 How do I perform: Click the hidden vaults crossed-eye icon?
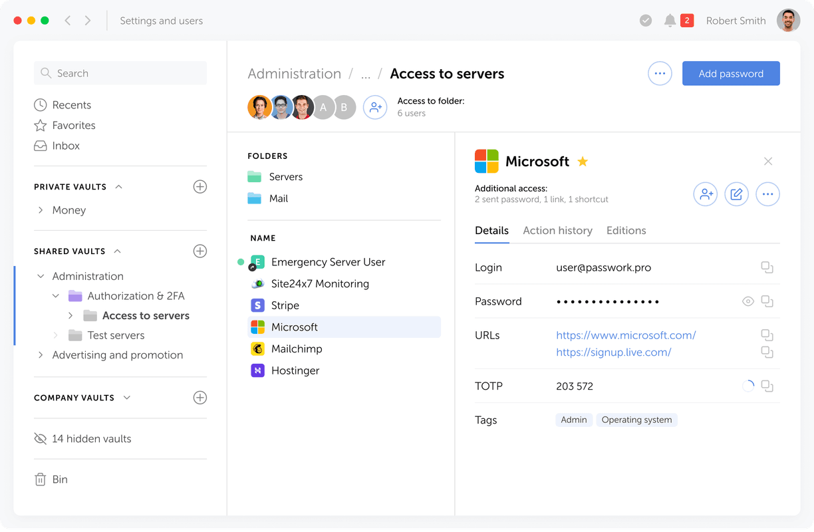coord(41,439)
